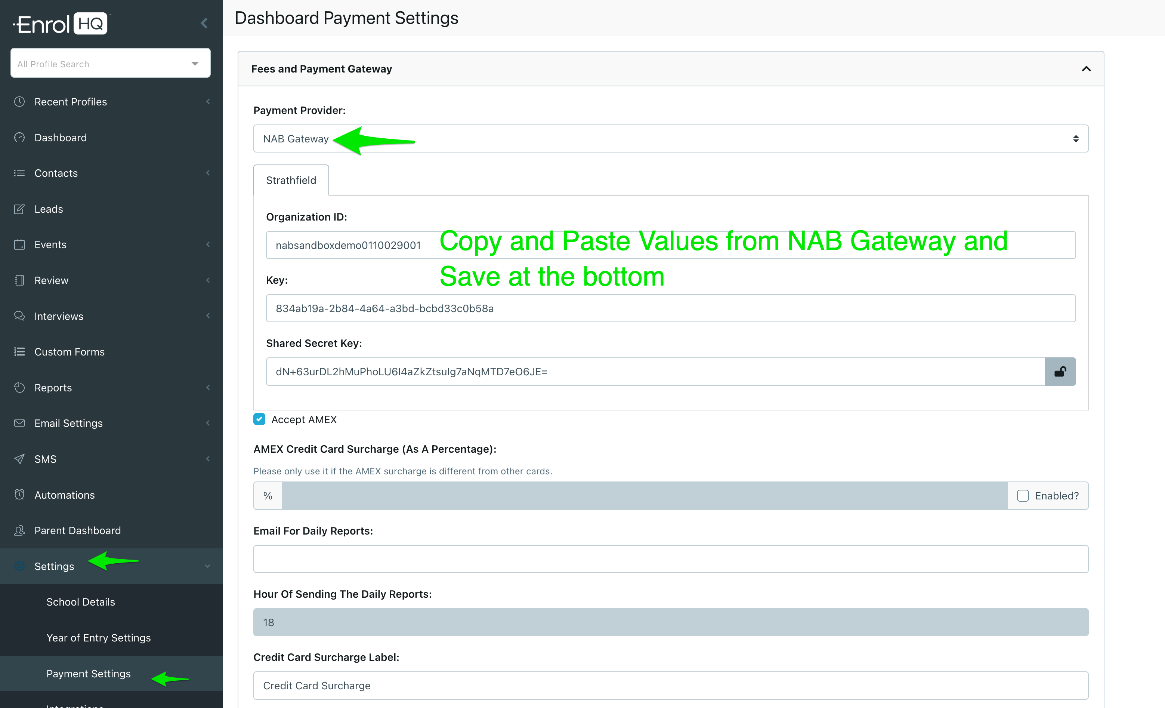The image size is (1165, 708).
Task: Enable the AMEX surcharge Enabled? checkbox
Action: 1023,496
